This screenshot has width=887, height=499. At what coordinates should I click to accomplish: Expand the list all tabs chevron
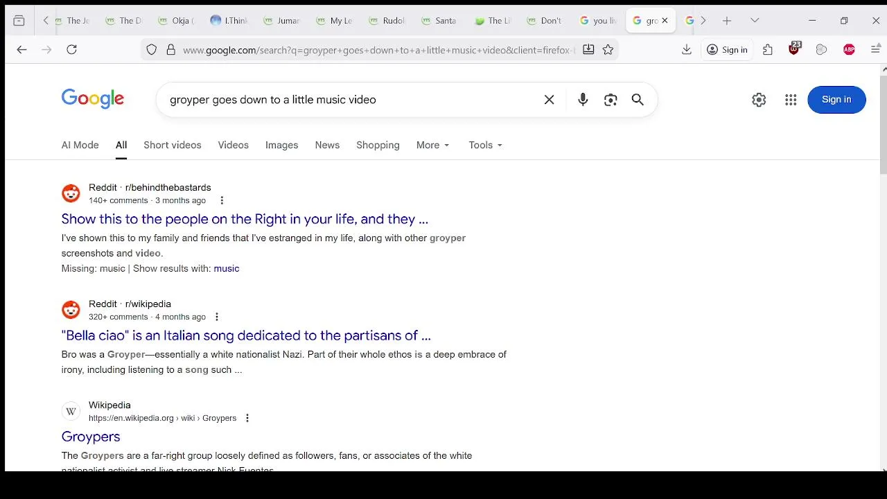[755, 21]
